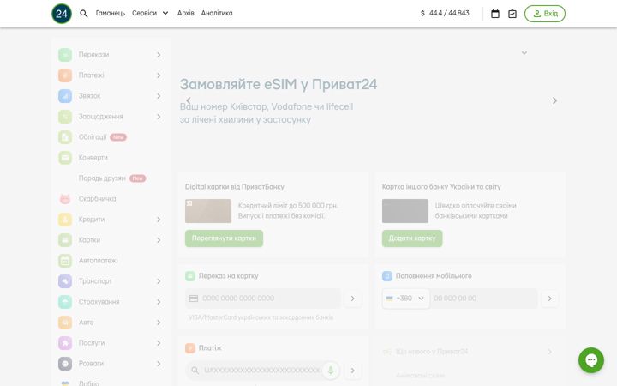The height and width of the screenshot is (386, 617).
Task: Click the mobile phone number field
Action: (x=483, y=299)
